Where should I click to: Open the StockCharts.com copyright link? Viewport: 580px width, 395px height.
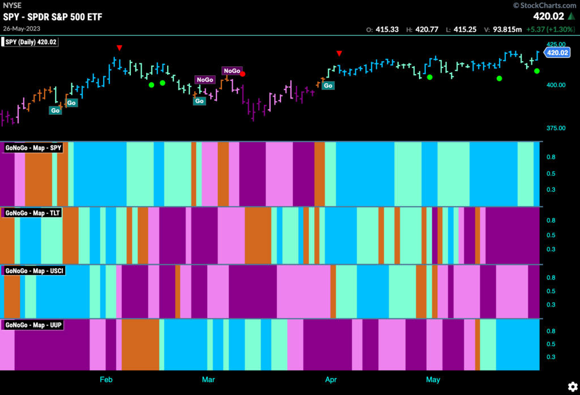(x=544, y=5)
